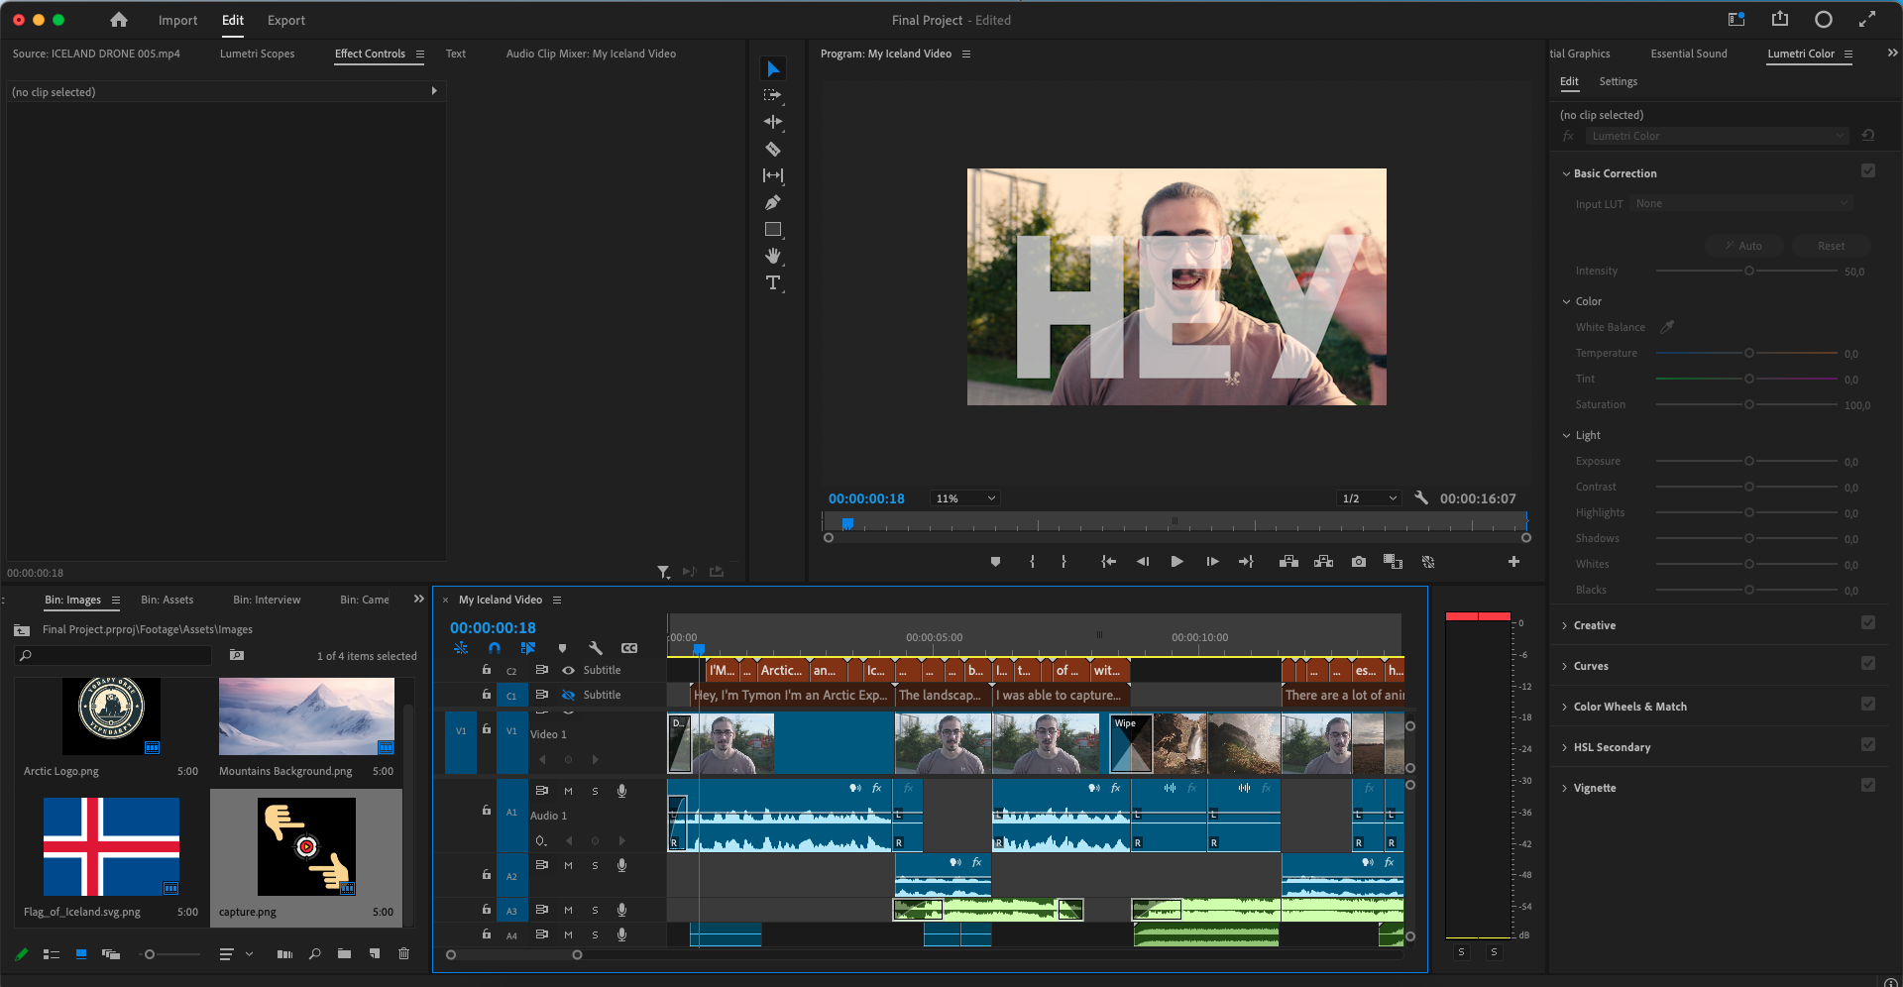Select the Razor tool
Screen dimensions: 1903x987
click(x=773, y=149)
